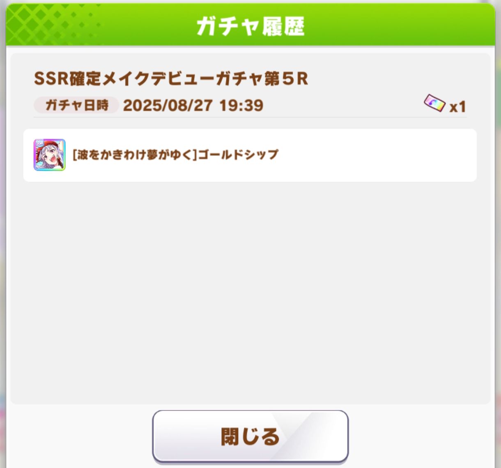Click the ゴールドシップ character name
501x468 pixels.
pos(238,155)
